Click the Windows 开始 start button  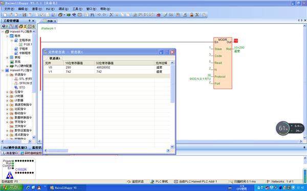[x=11, y=187]
